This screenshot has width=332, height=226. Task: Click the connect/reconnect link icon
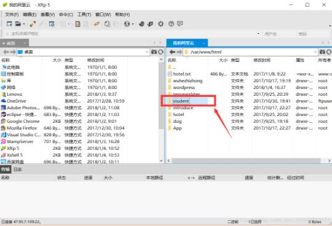pyautogui.click(x=33, y=24)
